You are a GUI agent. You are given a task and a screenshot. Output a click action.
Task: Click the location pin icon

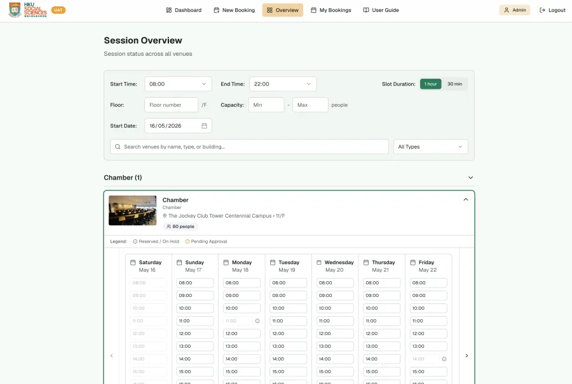click(165, 216)
